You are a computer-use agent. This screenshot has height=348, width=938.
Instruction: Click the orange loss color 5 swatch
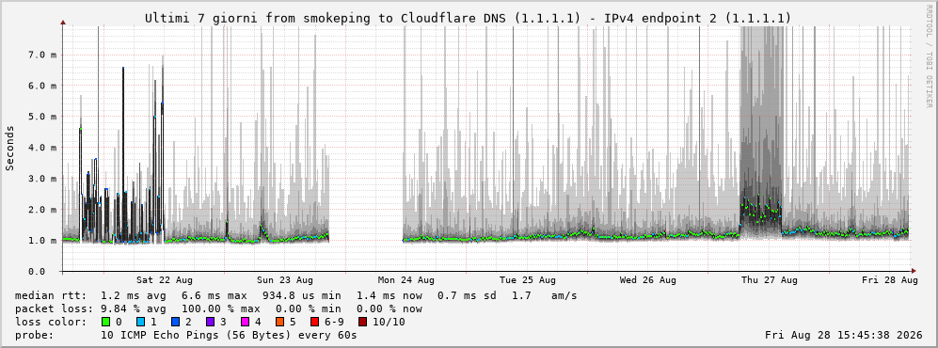[279, 322]
